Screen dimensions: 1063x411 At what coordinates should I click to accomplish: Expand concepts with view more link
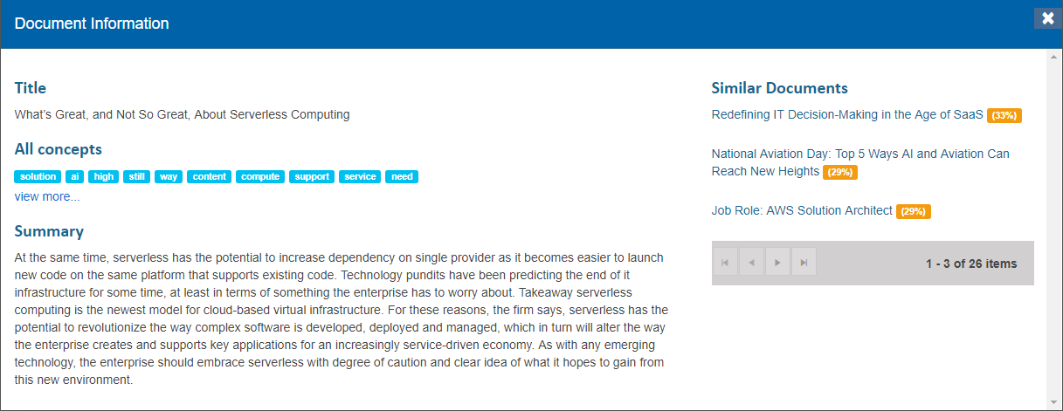point(47,196)
